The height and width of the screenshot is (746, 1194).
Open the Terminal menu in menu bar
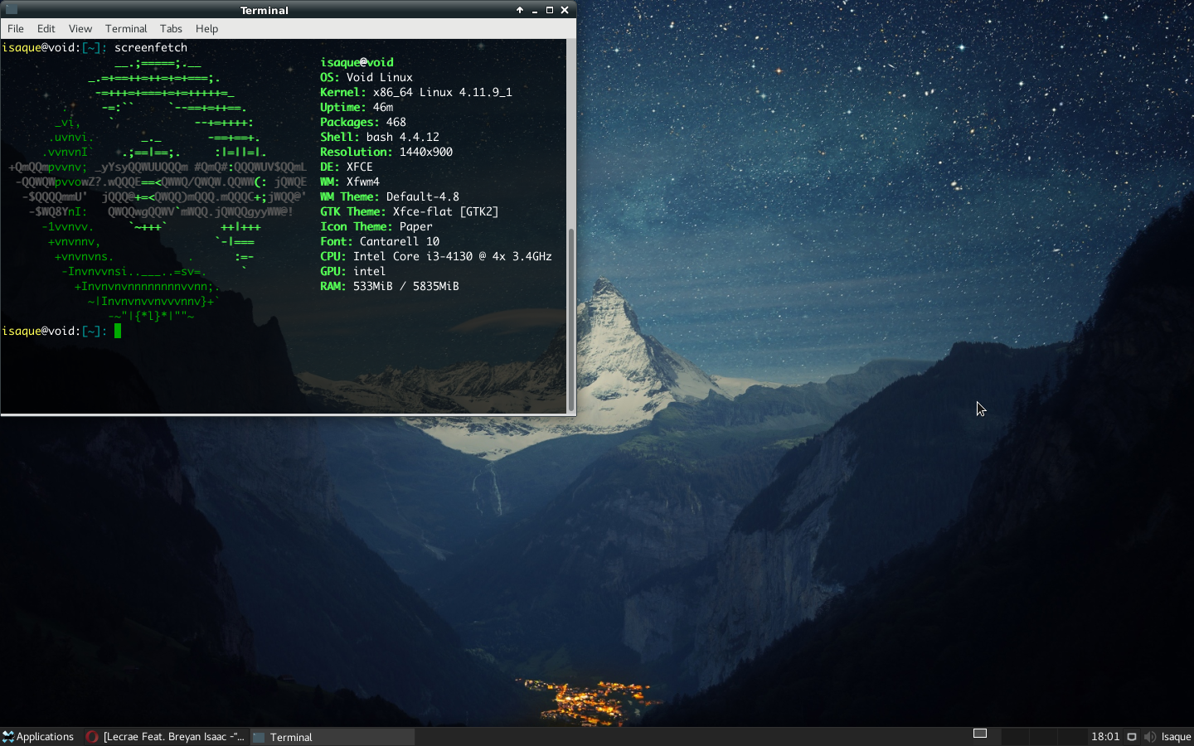coord(125,28)
